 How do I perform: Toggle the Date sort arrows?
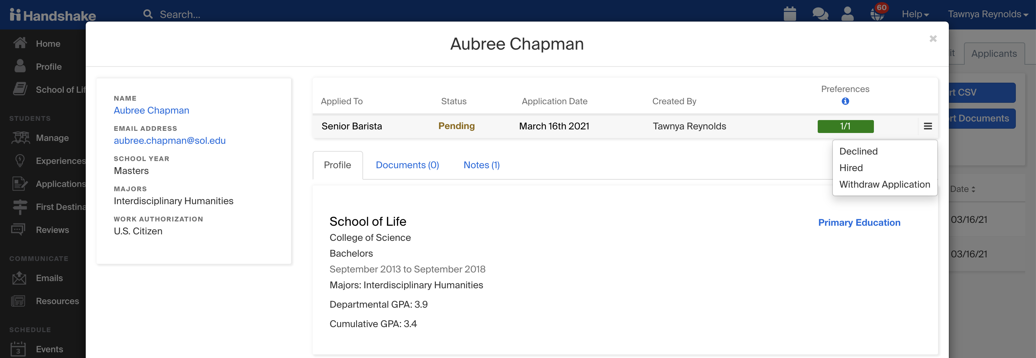point(974,189)
